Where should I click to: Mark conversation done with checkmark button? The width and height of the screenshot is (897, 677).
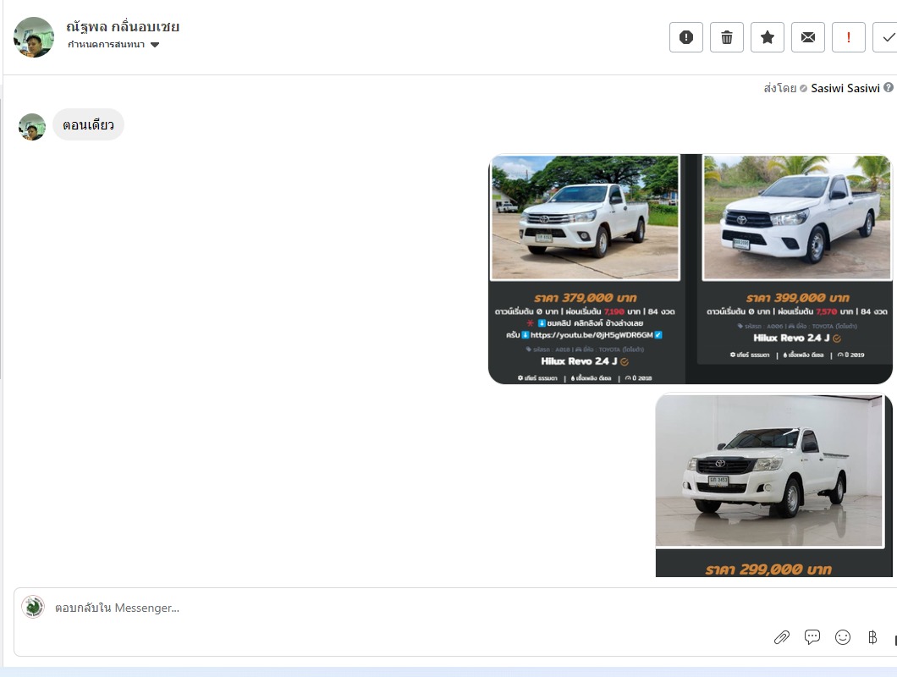tap(886, 37)
